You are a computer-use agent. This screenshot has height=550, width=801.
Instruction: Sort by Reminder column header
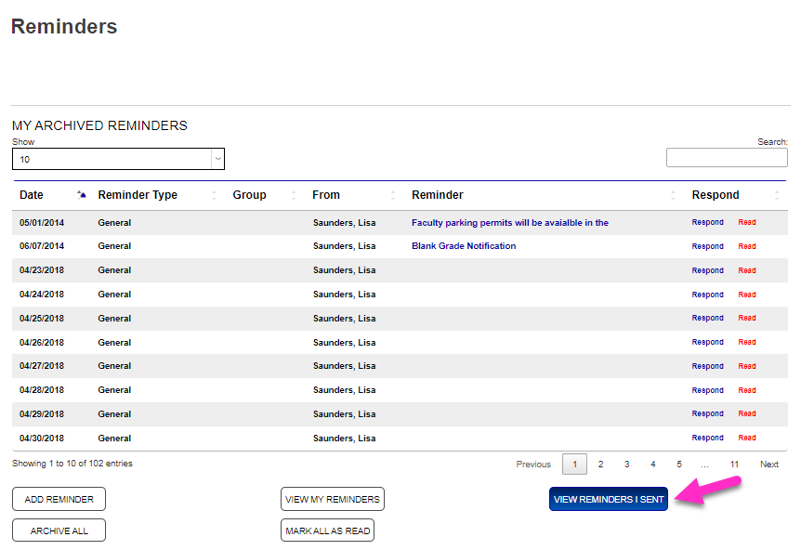(x=438, y=195)
